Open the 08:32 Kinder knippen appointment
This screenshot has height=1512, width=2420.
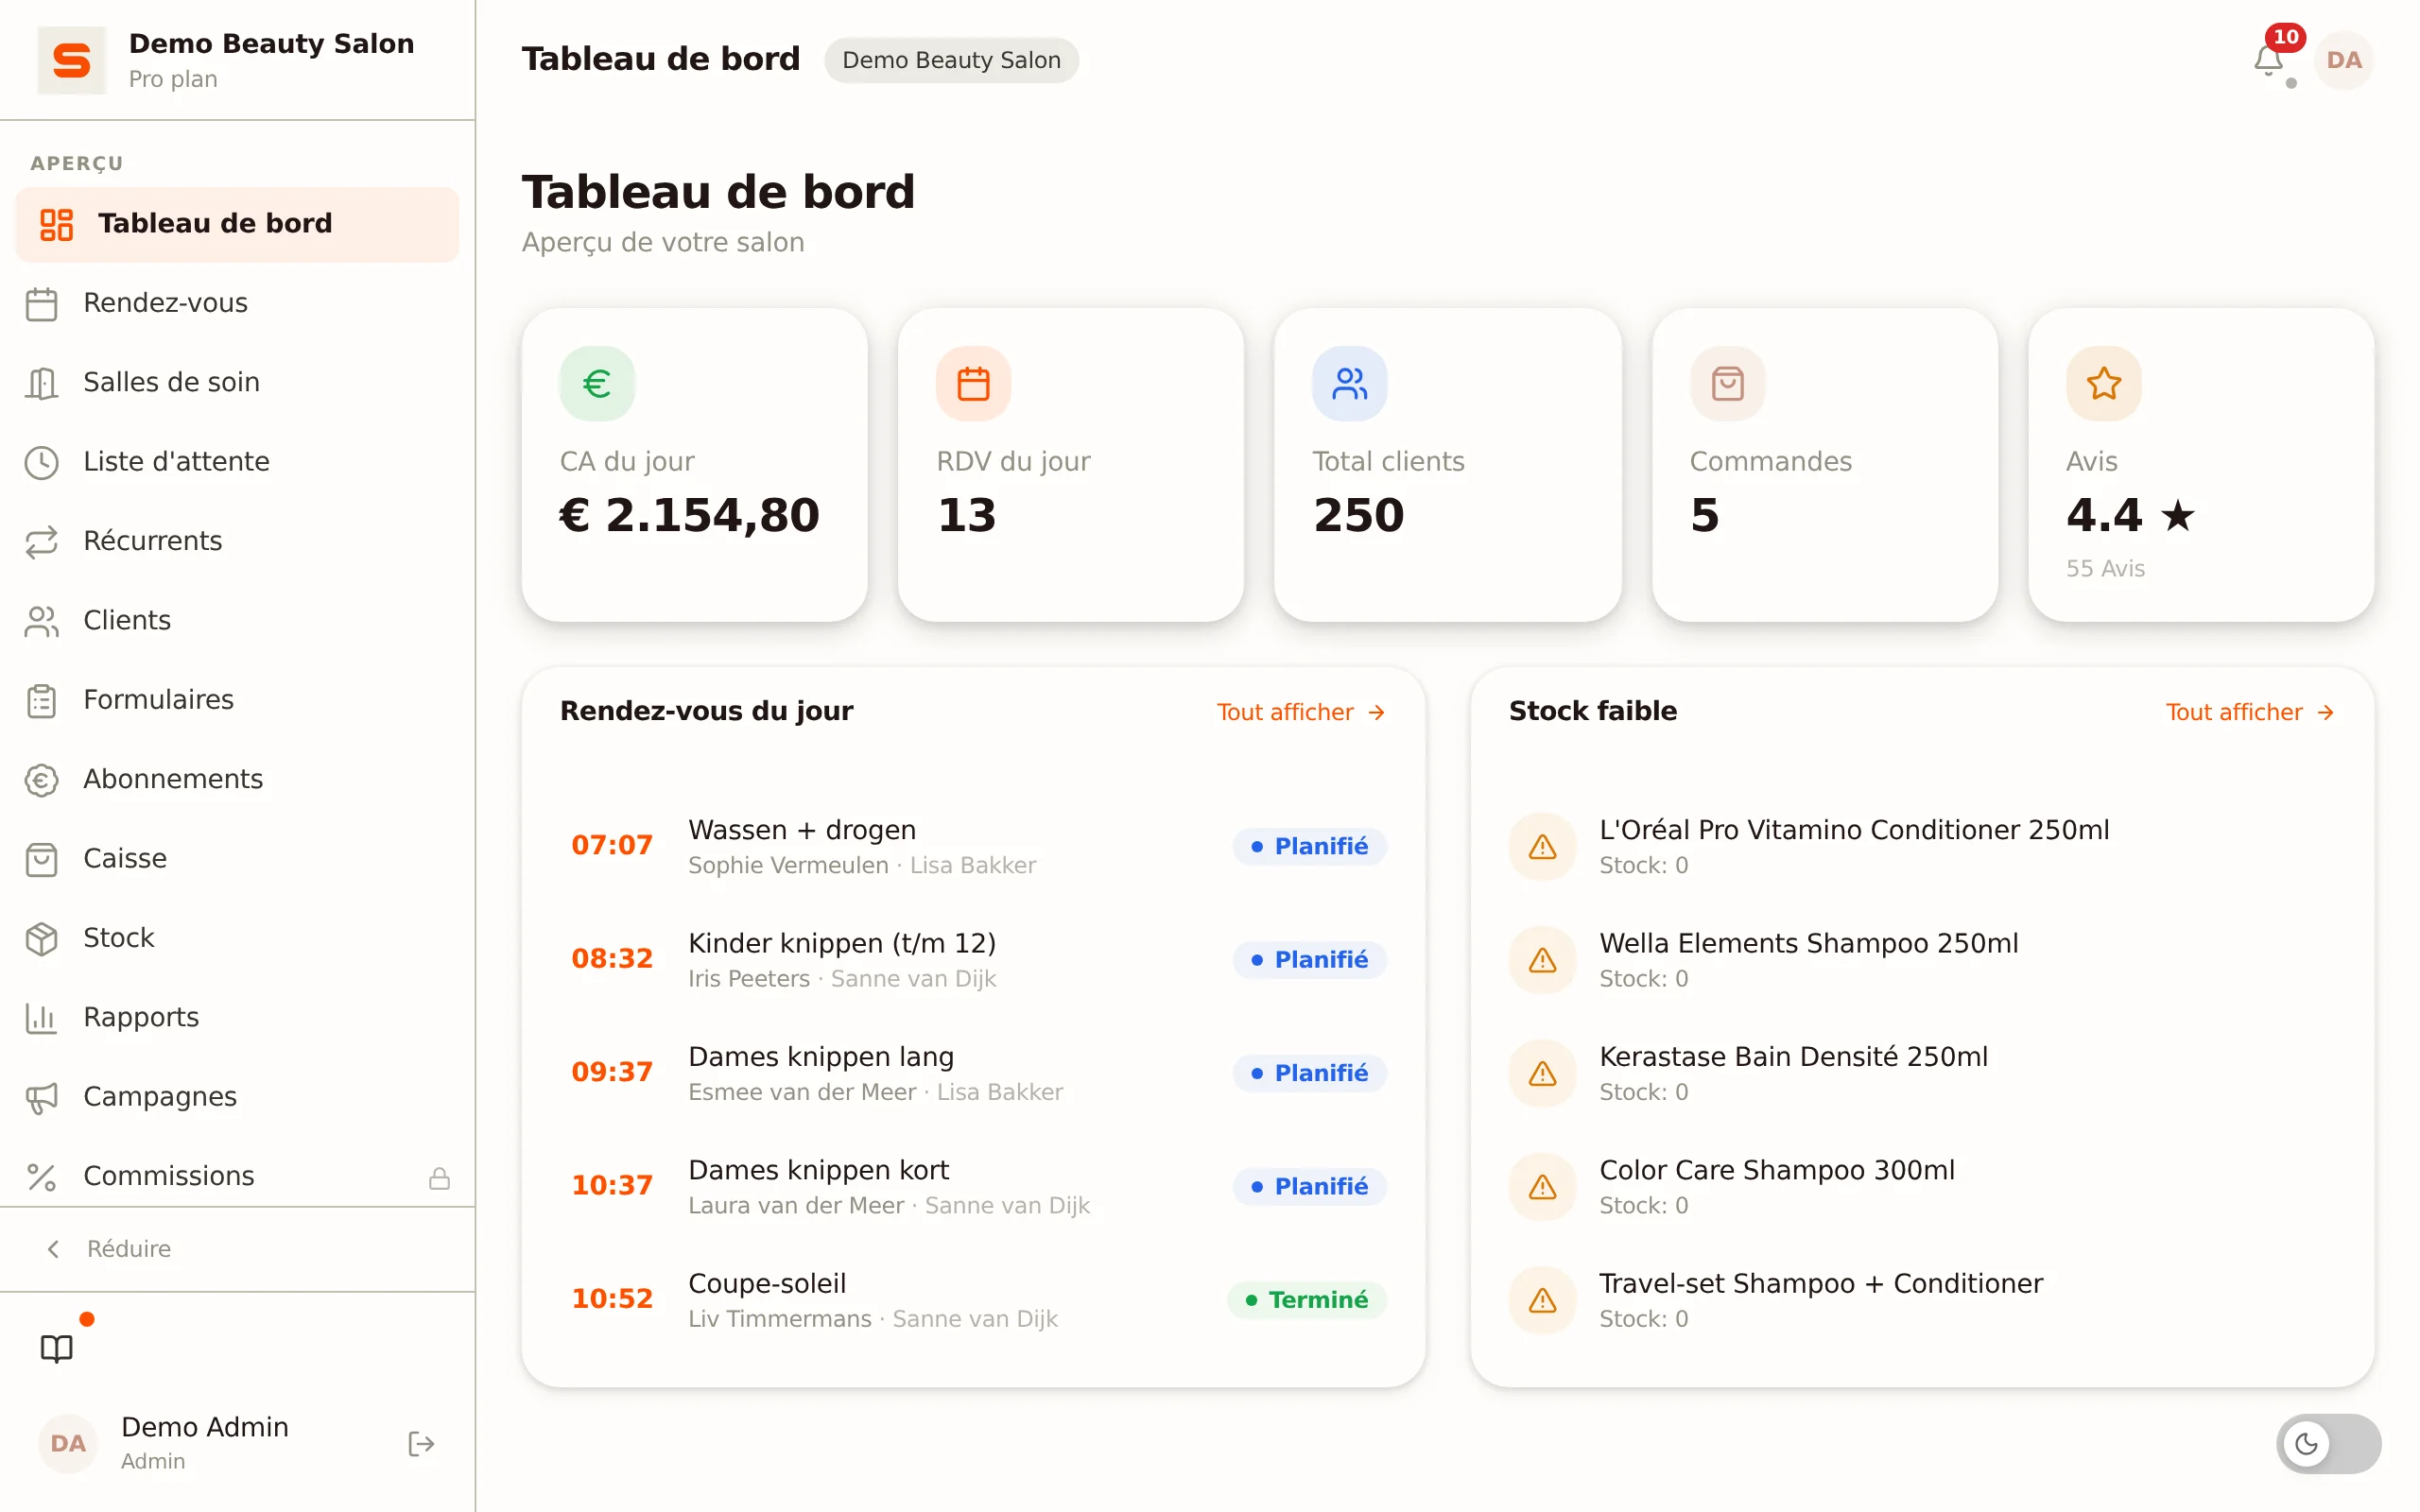click(973, 959)
